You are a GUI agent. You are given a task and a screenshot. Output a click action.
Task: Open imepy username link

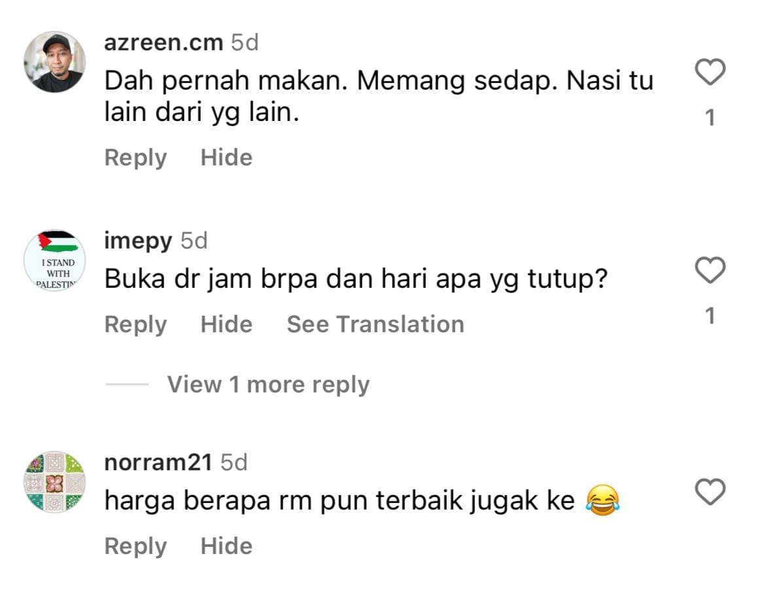pyautogui.click(x=138, y=241)
